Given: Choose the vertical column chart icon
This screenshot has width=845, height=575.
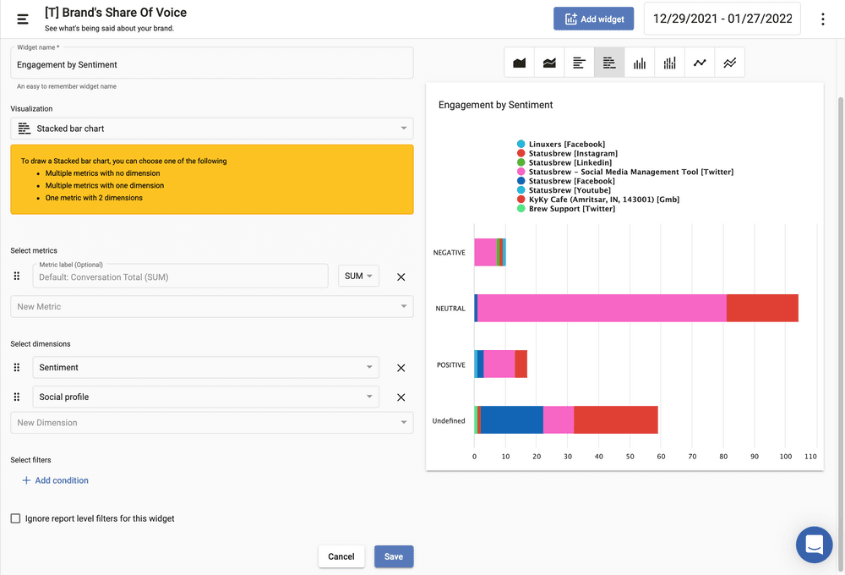Looking at the screenshot, I should click(640, 63).
